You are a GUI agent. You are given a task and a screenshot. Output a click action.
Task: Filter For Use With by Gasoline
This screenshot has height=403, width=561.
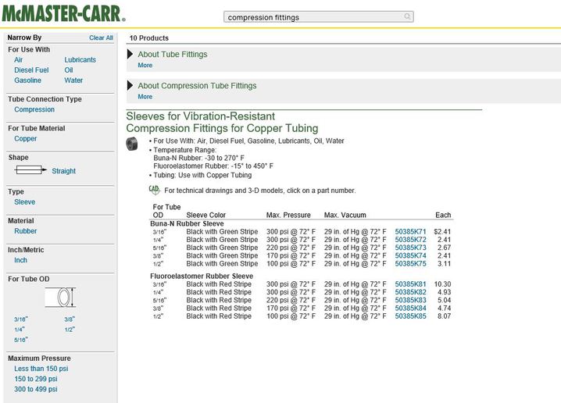coord(27,80)
